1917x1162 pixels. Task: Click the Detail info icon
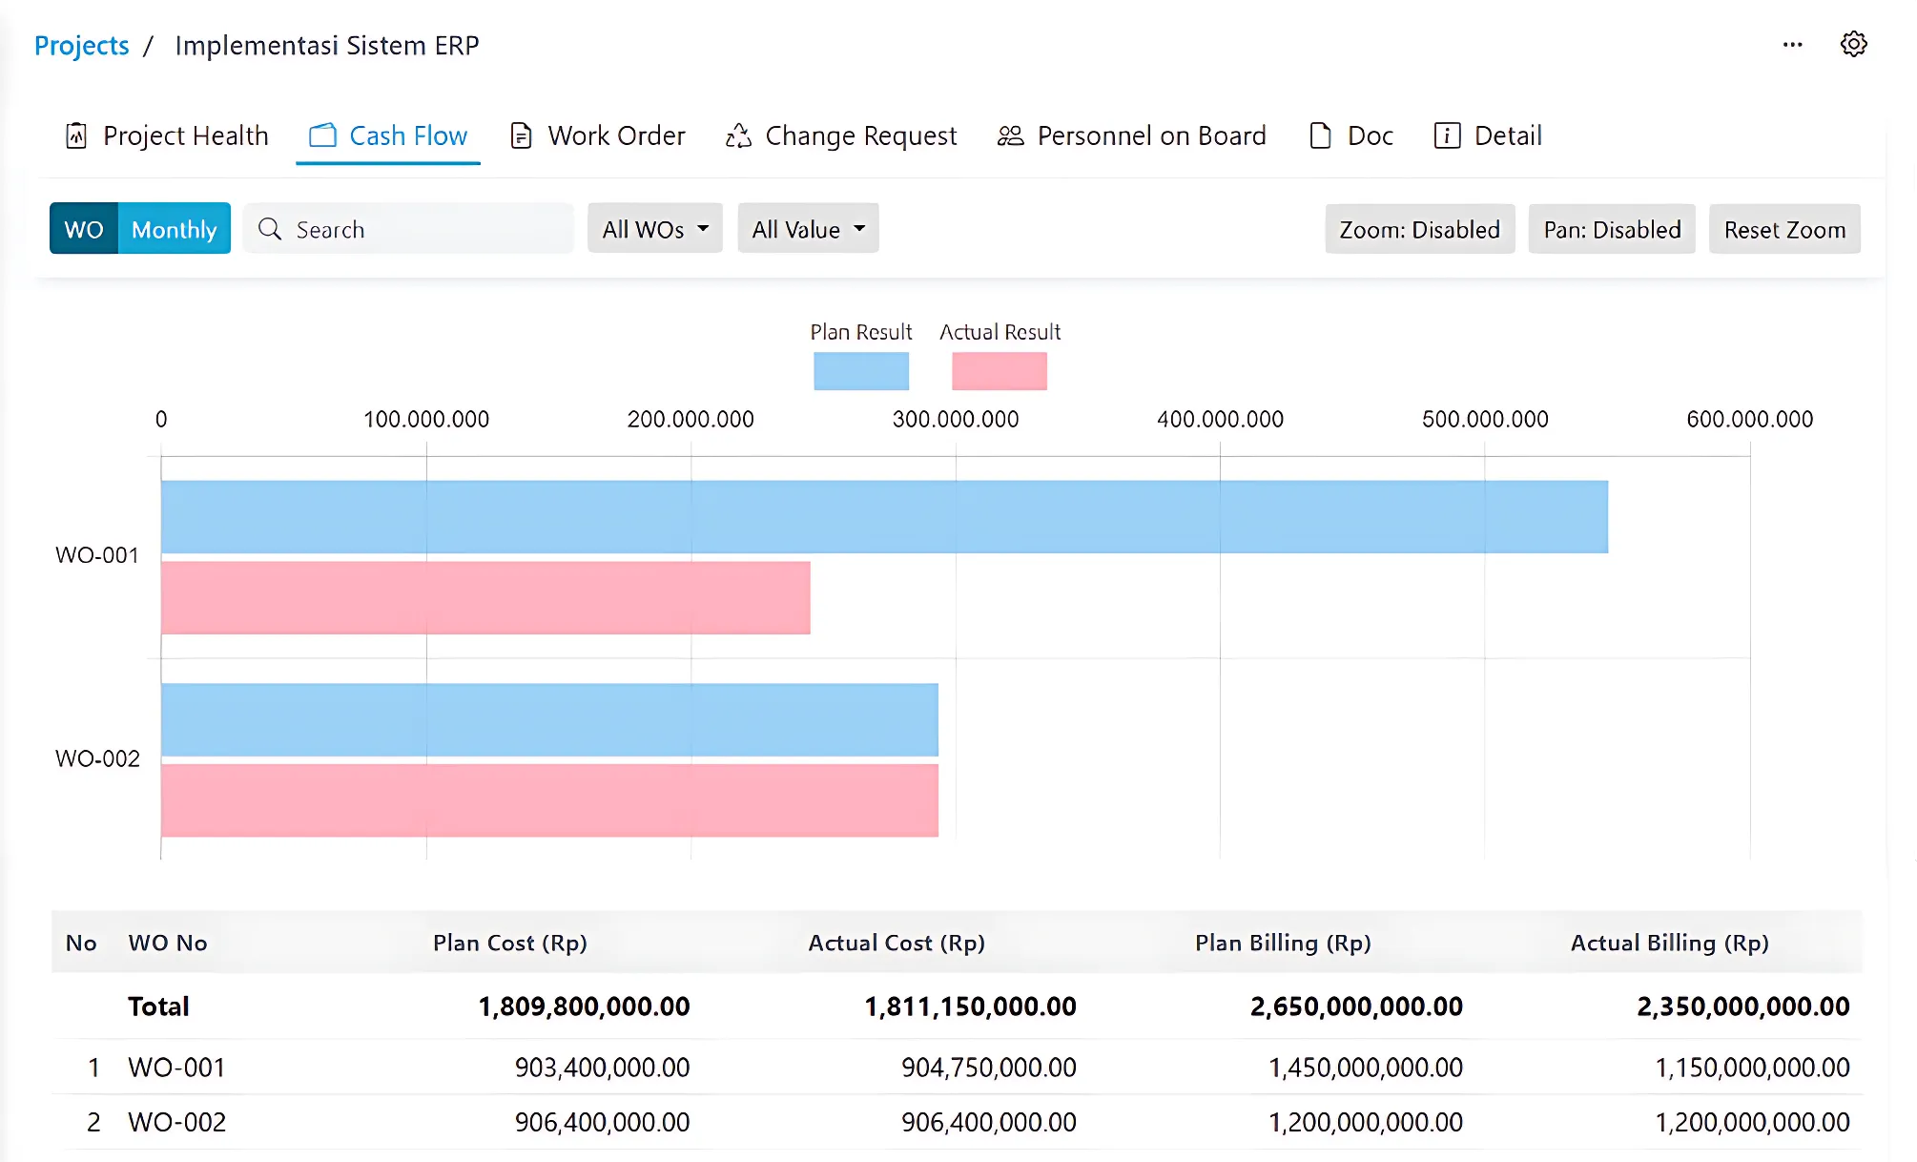pos(1447,135)
